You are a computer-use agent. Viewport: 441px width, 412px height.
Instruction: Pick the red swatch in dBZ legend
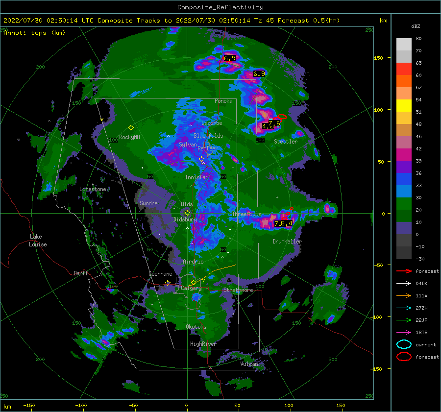tap(404, 69)
